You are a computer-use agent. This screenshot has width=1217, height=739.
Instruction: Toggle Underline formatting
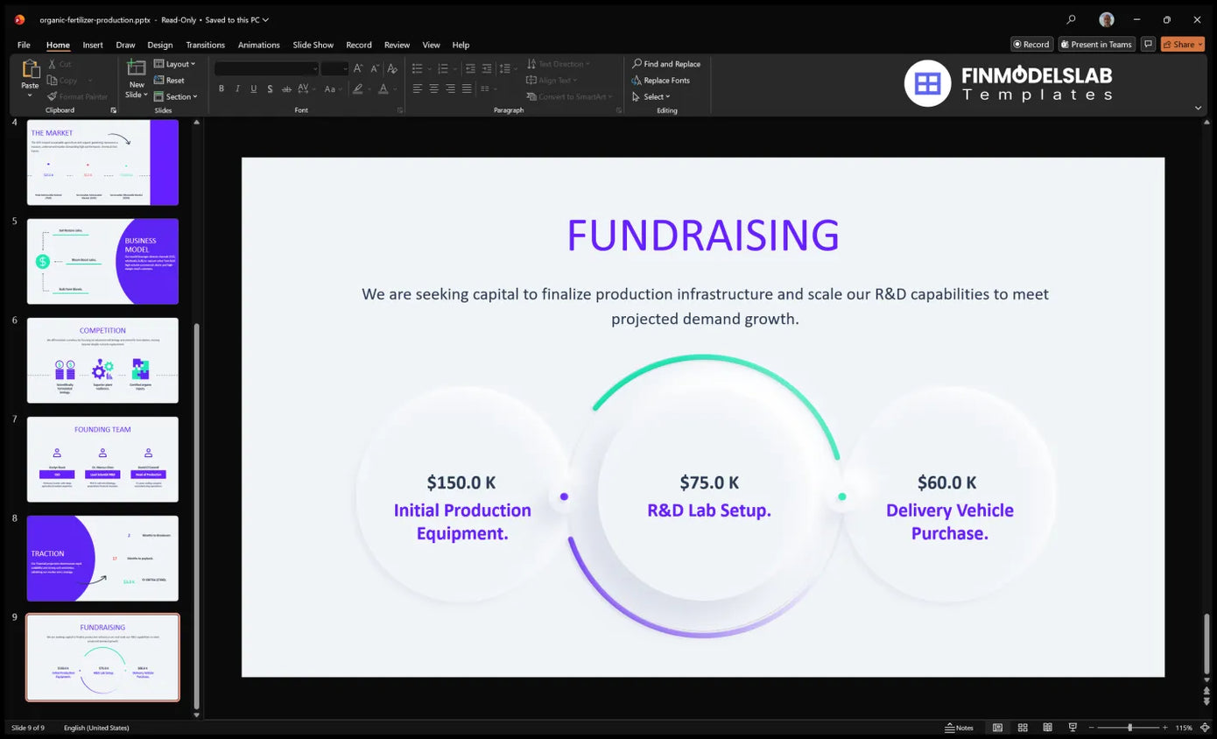(254, 88)
